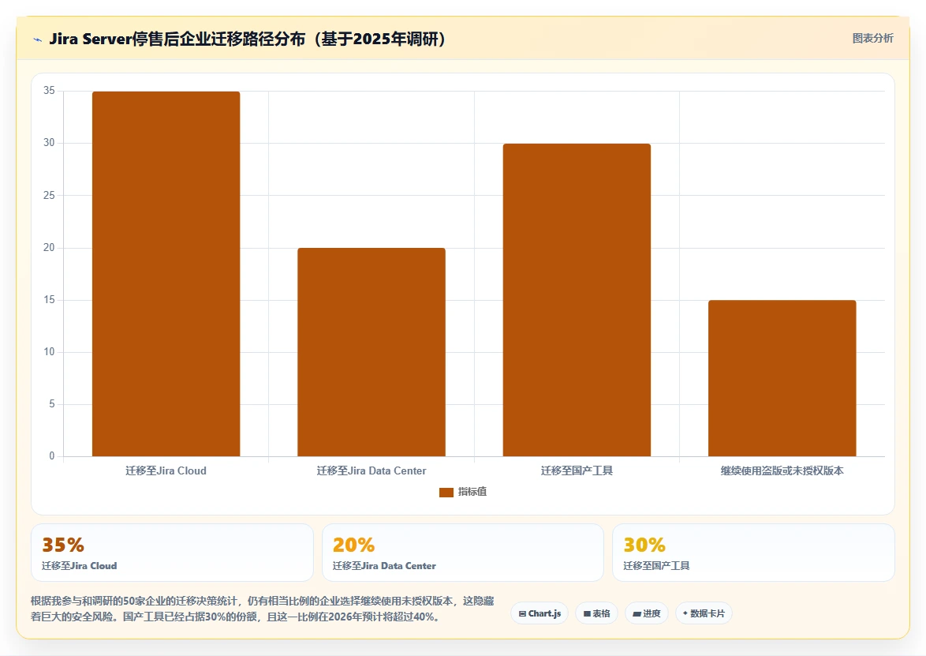Click the 进度 tag
Image resolution: width=926 pixels, height=656 pixels.
[647, 613]
